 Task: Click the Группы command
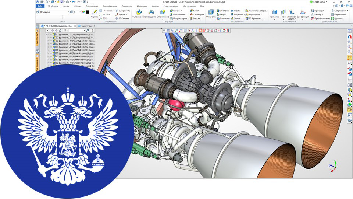pyautogui.click(x=337, y=18)
